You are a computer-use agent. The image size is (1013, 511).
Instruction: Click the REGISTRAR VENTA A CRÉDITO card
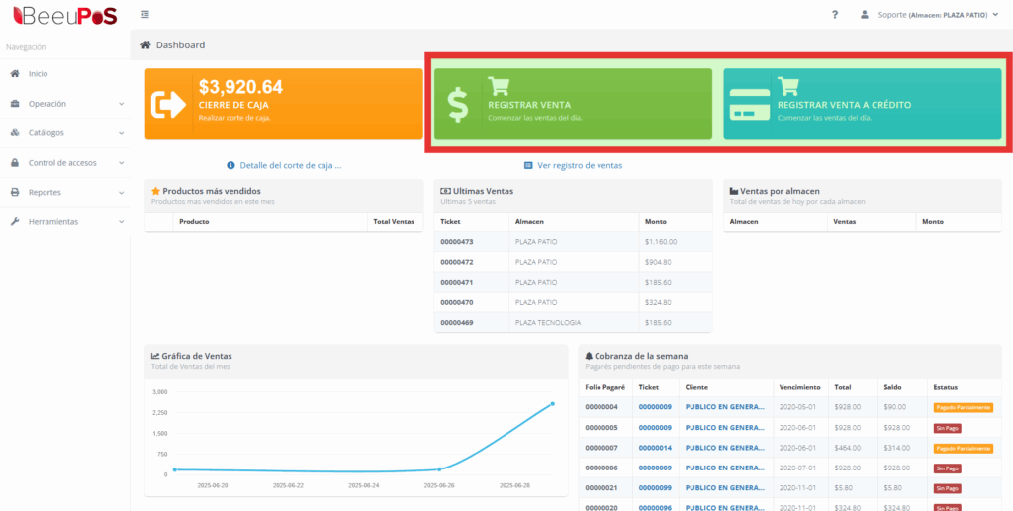coord(863,104)
